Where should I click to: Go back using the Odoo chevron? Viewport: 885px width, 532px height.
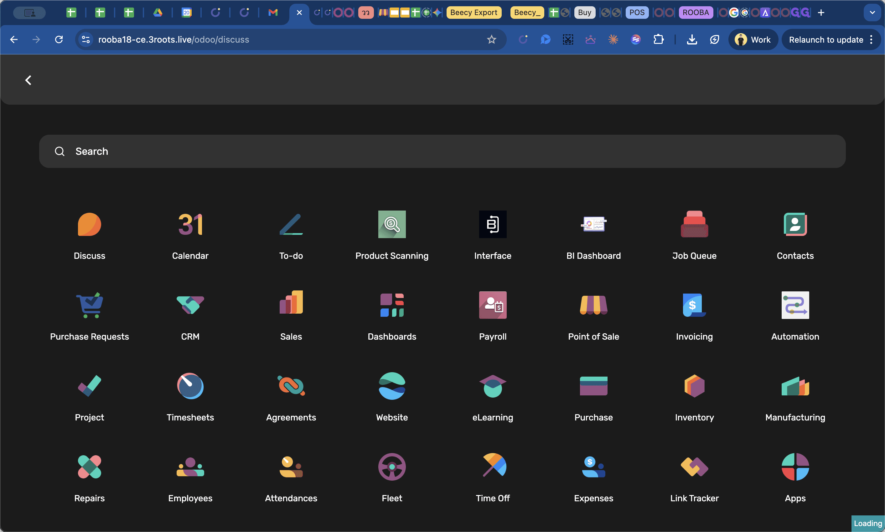(x=28, y=80)
